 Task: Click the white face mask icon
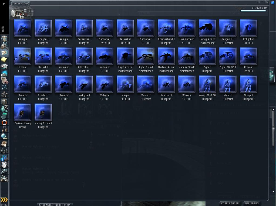coord(4,165)
